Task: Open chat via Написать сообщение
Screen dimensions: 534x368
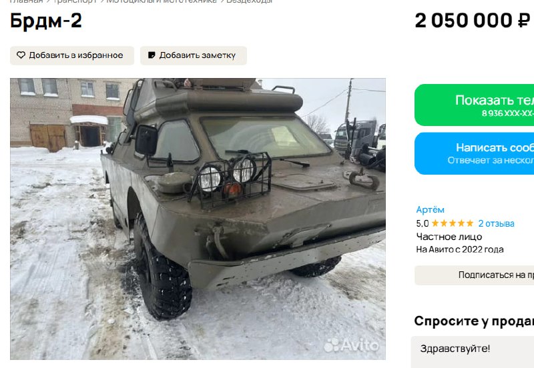Action: click(x=474, y=153)
